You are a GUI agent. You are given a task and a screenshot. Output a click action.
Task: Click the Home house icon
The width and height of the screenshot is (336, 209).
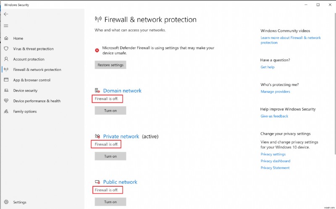point(6,38)
